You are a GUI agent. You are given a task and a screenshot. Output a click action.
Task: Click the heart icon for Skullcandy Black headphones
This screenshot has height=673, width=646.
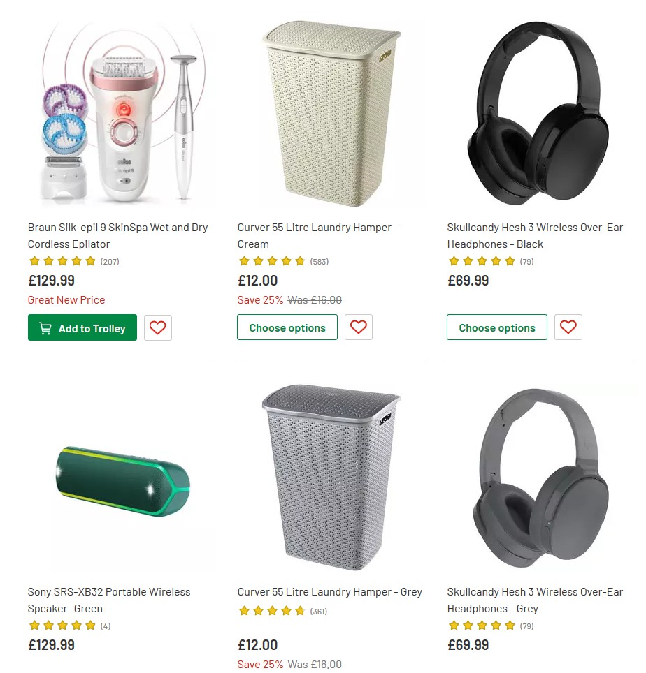click(x=568, y=327)
